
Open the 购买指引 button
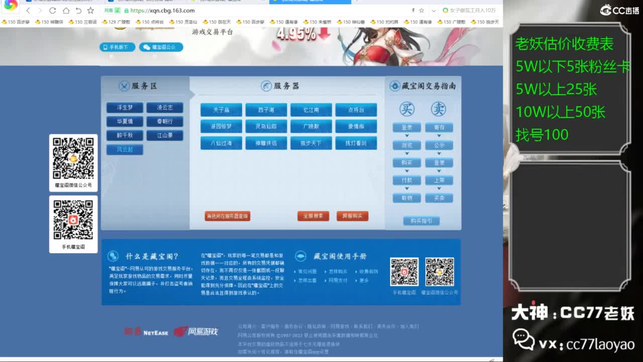[421, 221]
